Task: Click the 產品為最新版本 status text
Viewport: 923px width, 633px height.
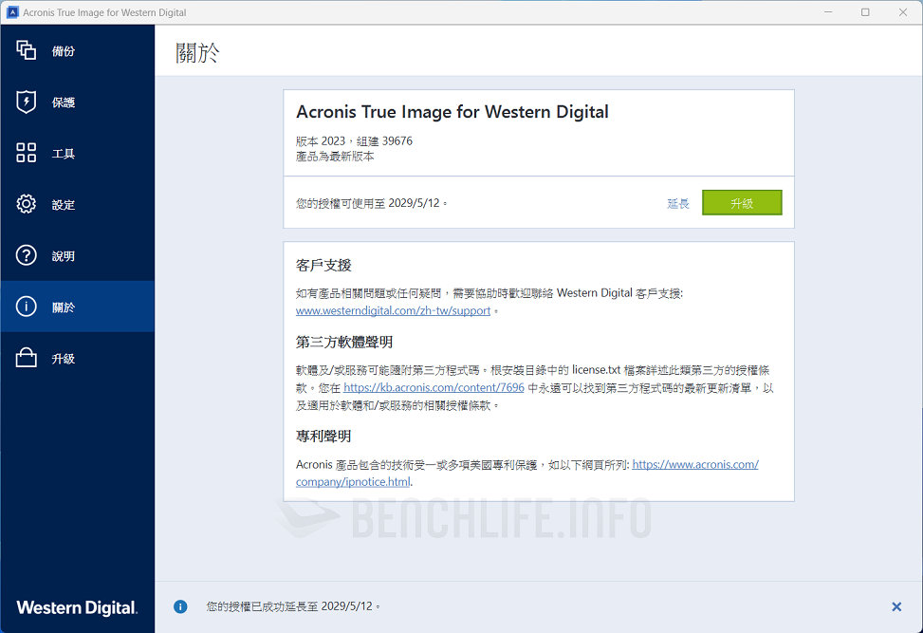Action: (334, 157)
